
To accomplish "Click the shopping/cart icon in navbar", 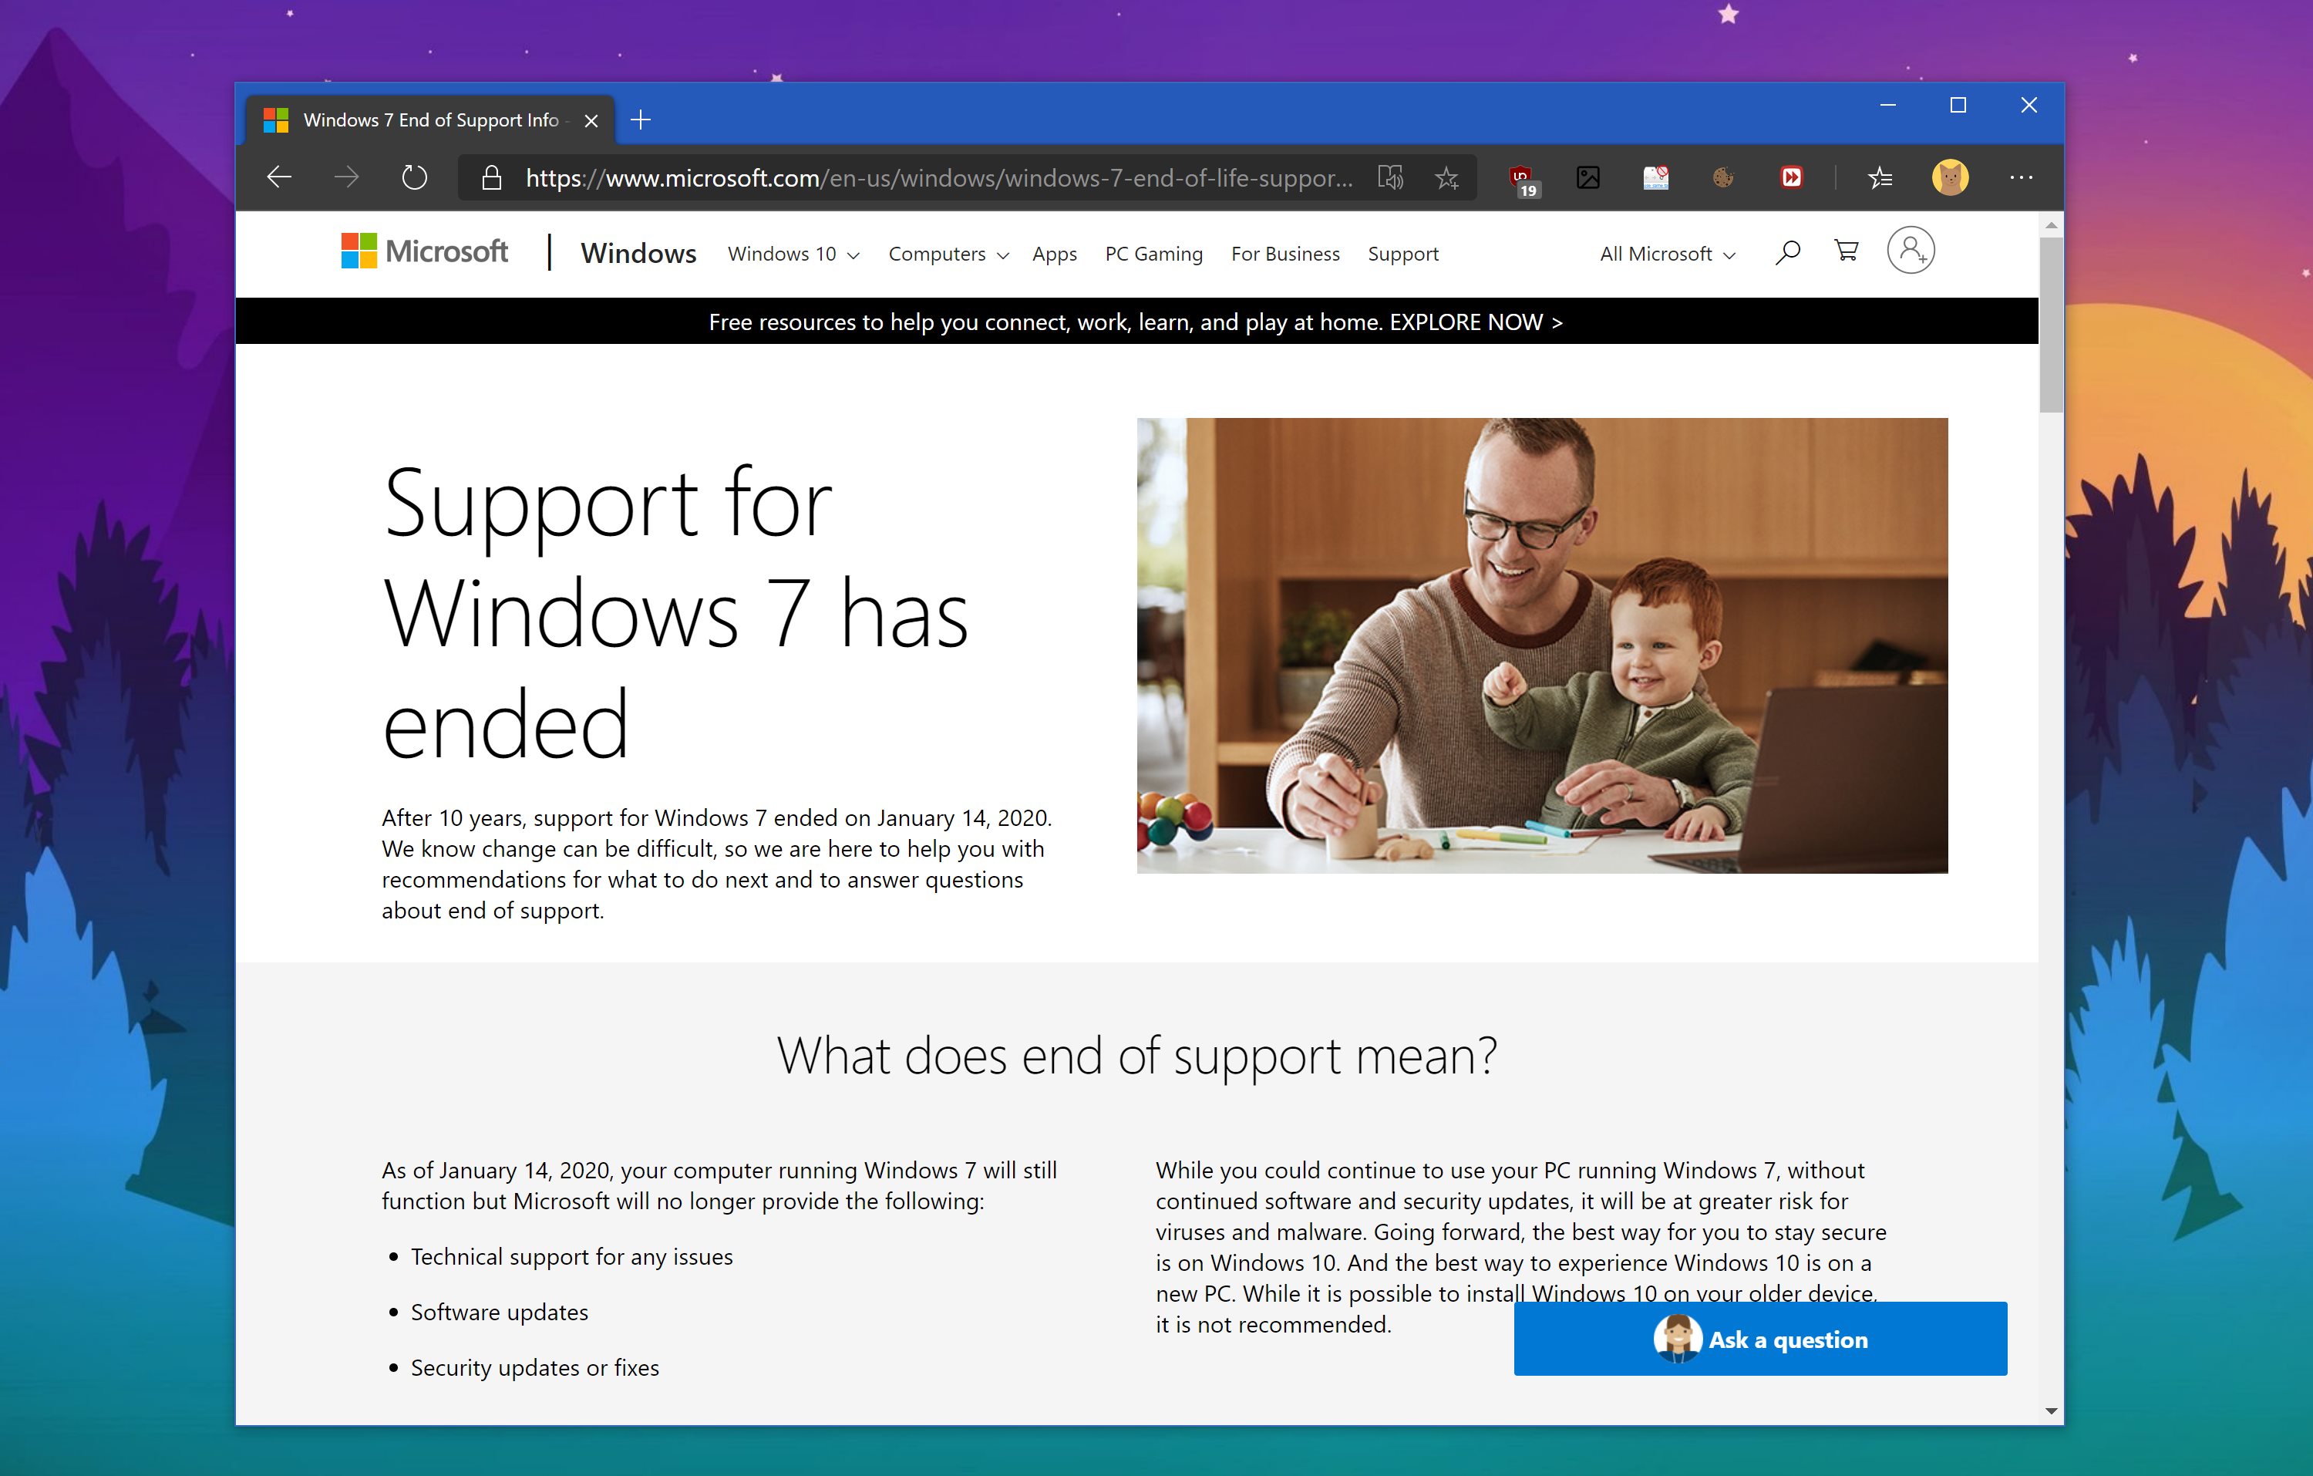I will 1848,253.
